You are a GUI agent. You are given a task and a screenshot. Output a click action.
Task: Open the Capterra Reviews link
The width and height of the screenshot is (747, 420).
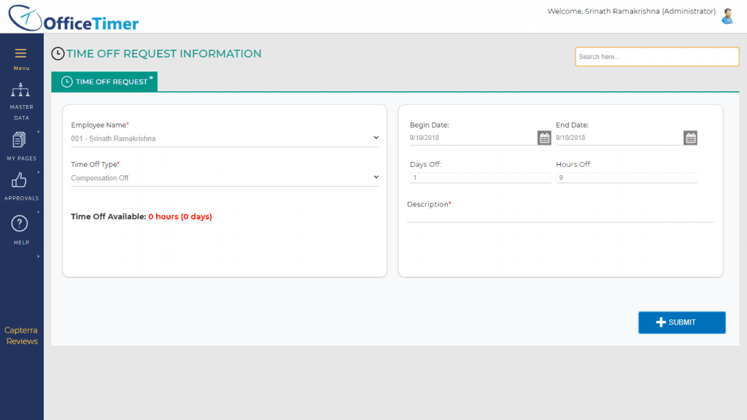21,335
